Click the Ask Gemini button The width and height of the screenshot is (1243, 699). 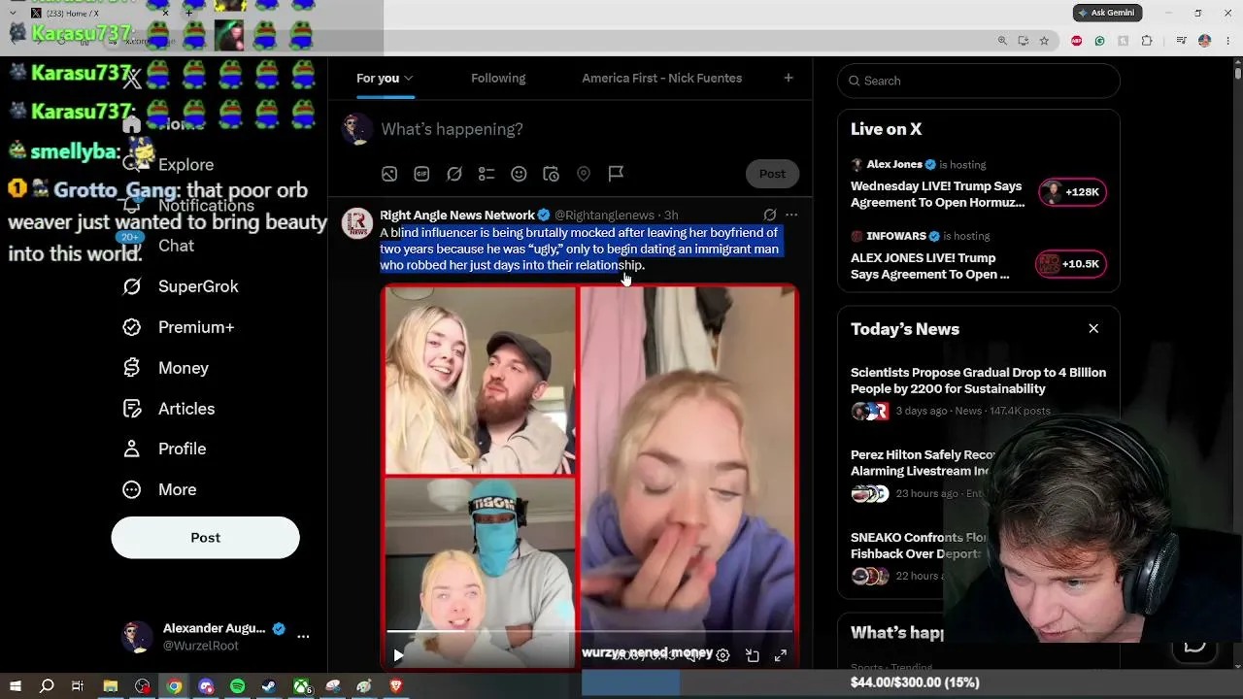[x=1107, y=13]
